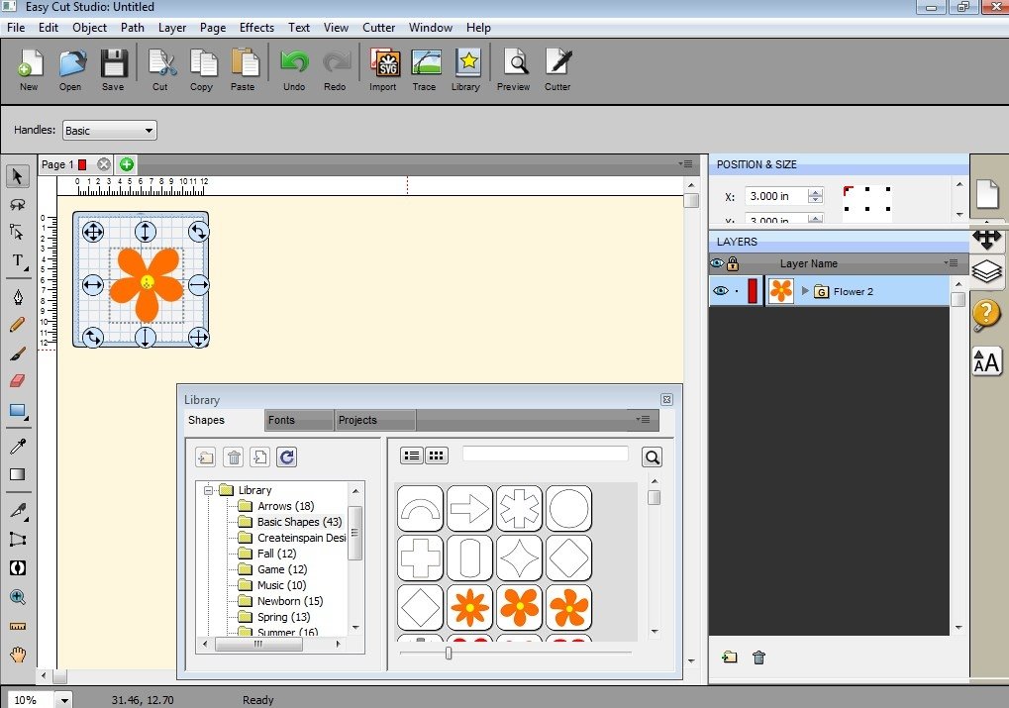The height and width of the screenshot is (708, 1009).
Task: Select the Zoom tool in left toolbar
Action: pos(18,597)
